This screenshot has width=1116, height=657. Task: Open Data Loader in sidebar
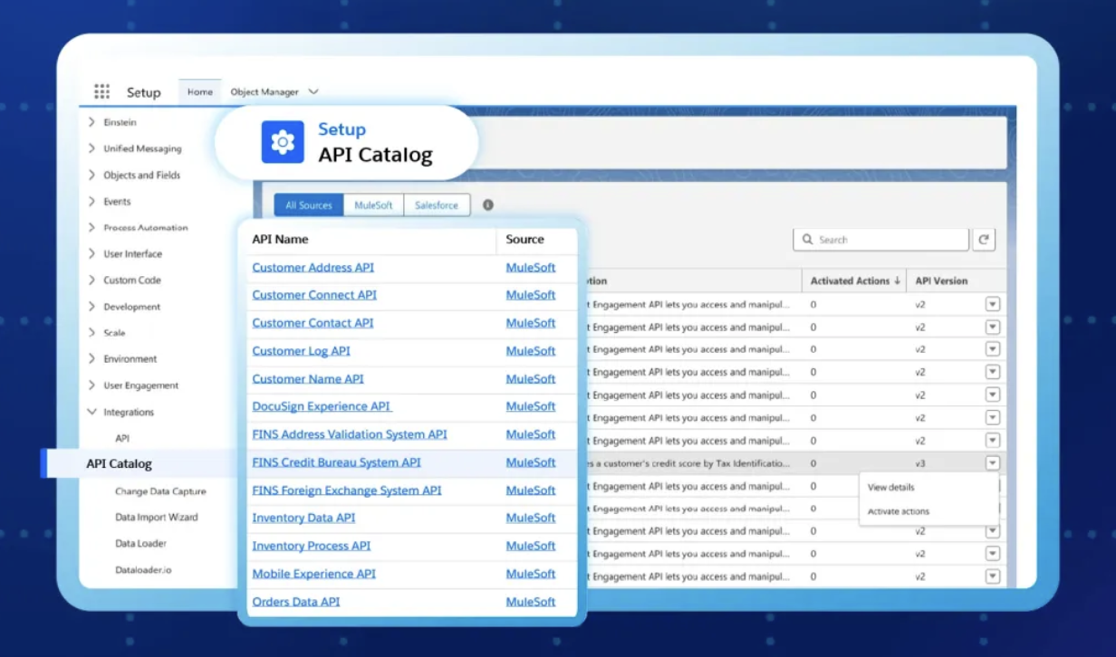(x=140, y=544)
